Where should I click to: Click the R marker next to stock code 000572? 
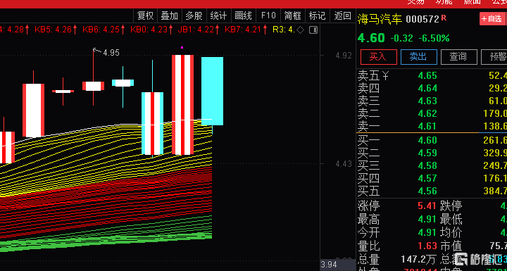444,18
